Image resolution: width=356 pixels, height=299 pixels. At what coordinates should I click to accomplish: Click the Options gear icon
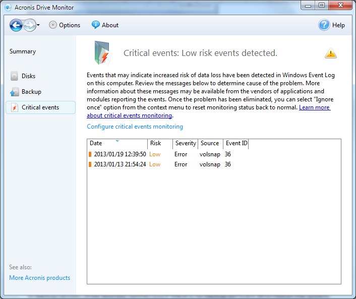[x=52, y=25]
